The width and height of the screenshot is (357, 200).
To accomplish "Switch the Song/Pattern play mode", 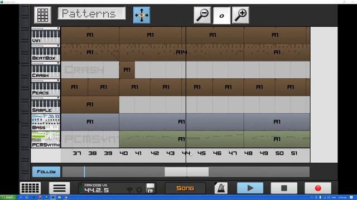I will pos(185,188).
